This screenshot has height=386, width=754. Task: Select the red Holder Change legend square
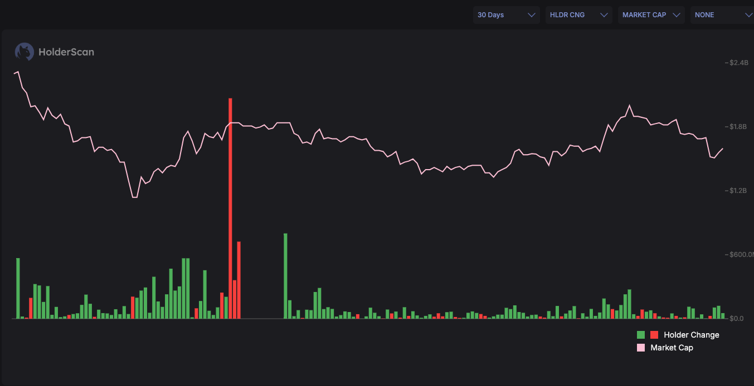(x=653, y=335)
